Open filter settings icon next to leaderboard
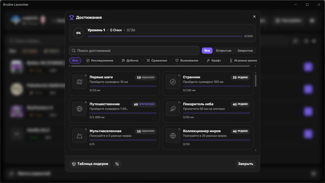This screenshot has height=183, width=325. click(117, 164)
